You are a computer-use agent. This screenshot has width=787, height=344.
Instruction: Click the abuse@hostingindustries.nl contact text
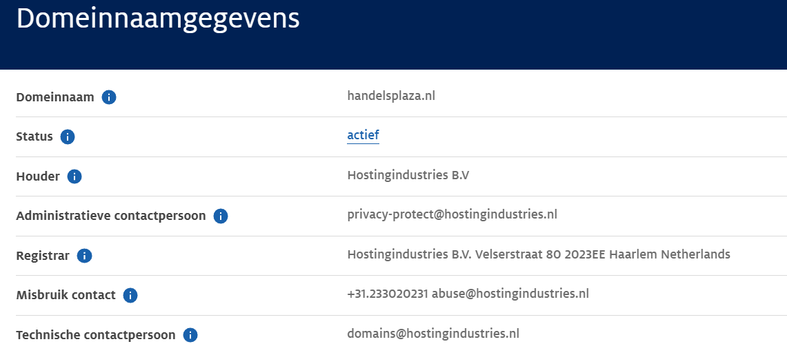[510, 294]
